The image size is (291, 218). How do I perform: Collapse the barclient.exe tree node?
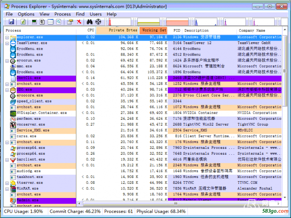[x=7, y=160]
